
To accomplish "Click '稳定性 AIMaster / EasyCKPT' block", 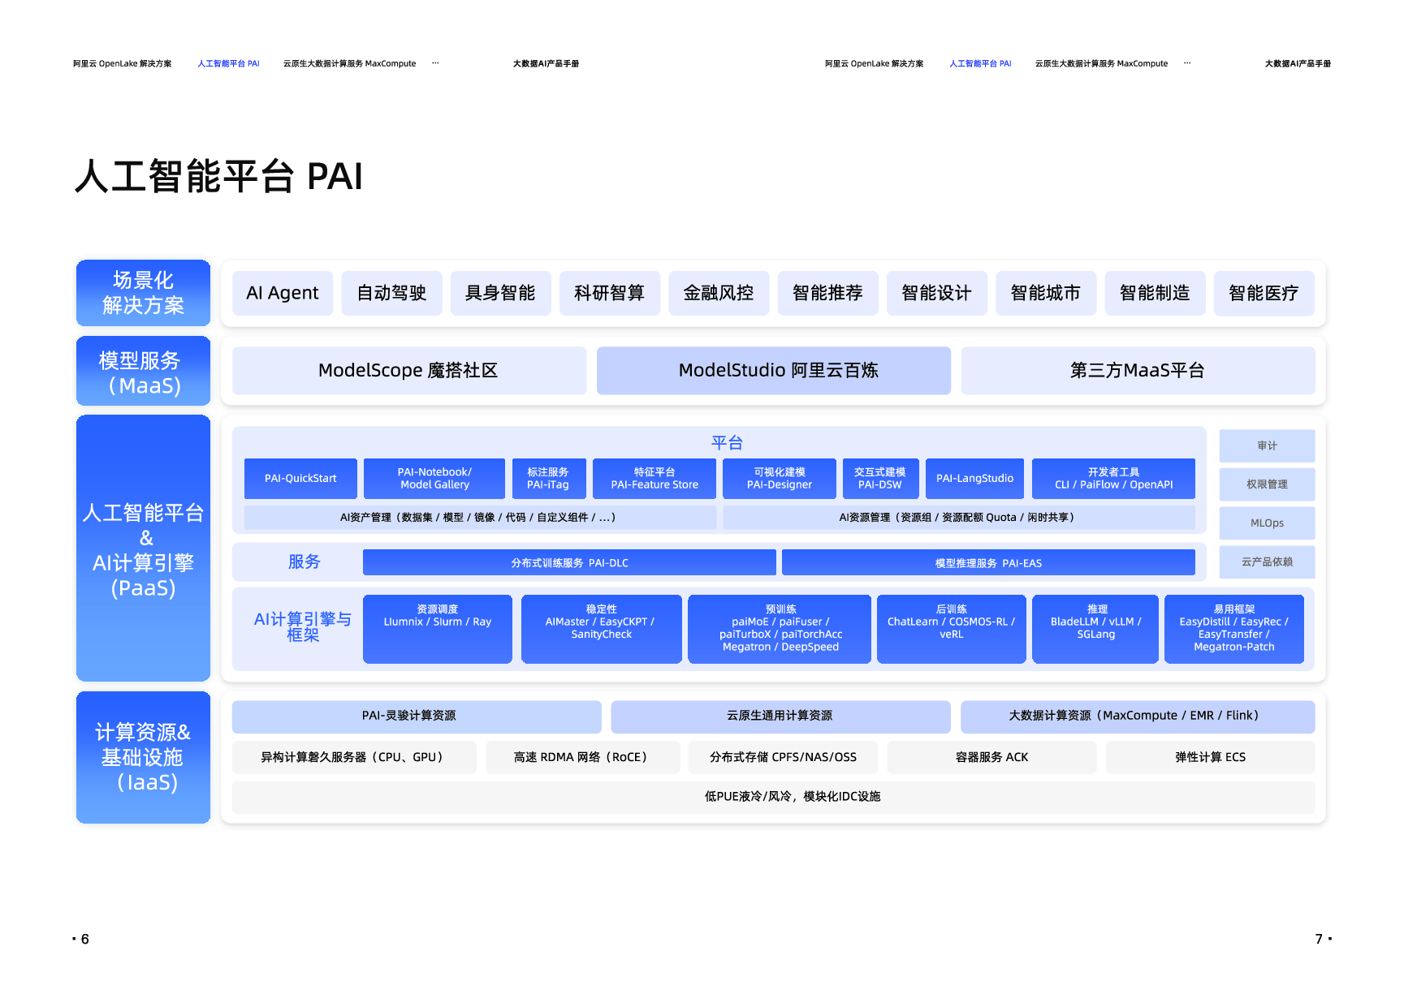I will pyautogui.click(x=602, y=629).
